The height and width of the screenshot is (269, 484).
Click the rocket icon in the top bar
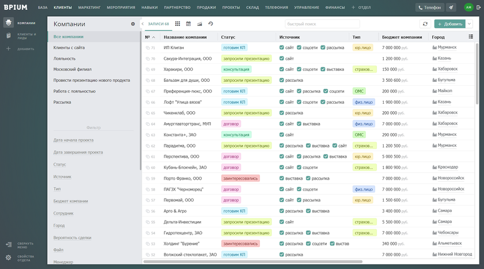(451, 7)
